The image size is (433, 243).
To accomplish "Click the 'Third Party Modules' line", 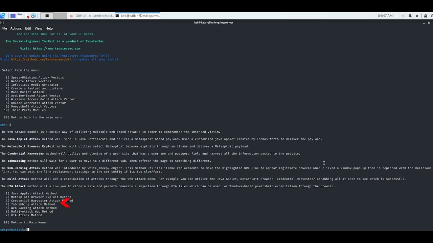I will (x=25, y=110).
